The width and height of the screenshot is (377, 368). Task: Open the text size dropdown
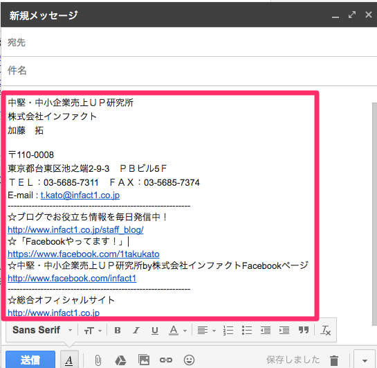[93, 331]
